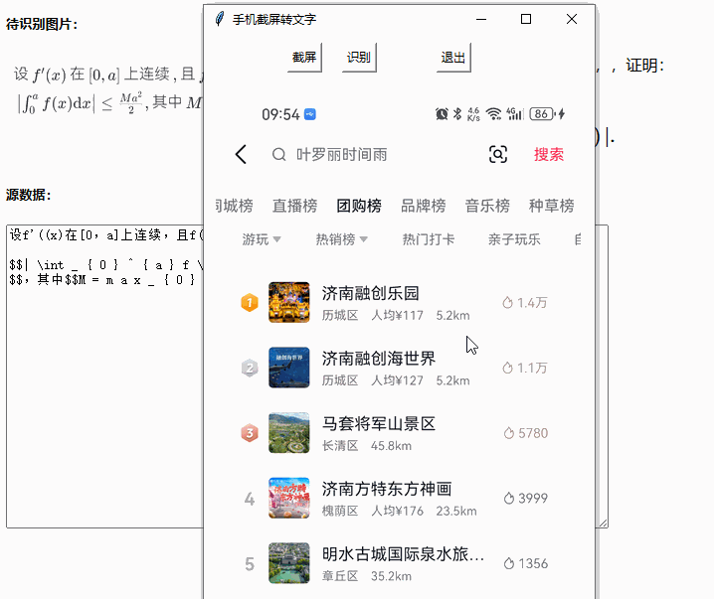Click the blue icon beside 09:54
This screenshot has width=714, height=599.
tap(310, 113)
